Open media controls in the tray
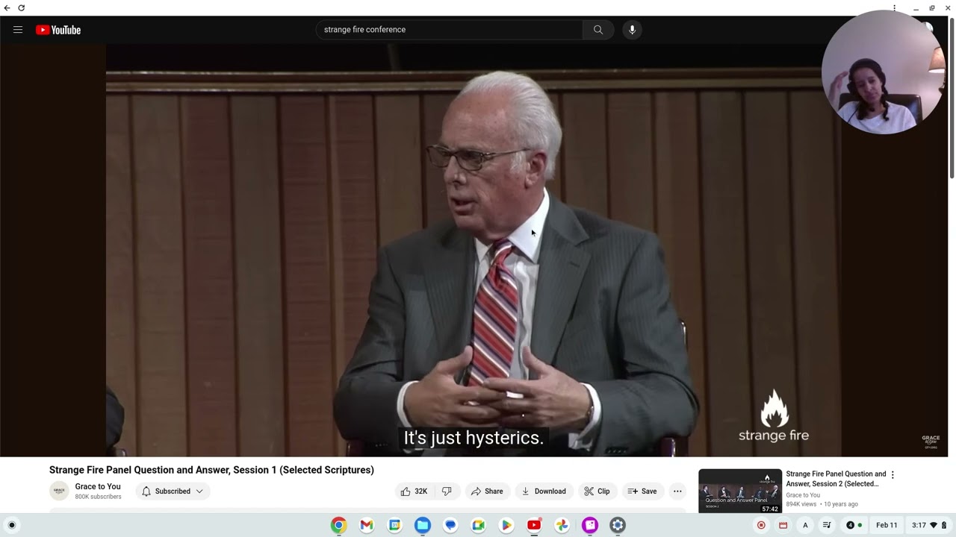The height and width of the screenshot is (537, 956). coord(827,525)
